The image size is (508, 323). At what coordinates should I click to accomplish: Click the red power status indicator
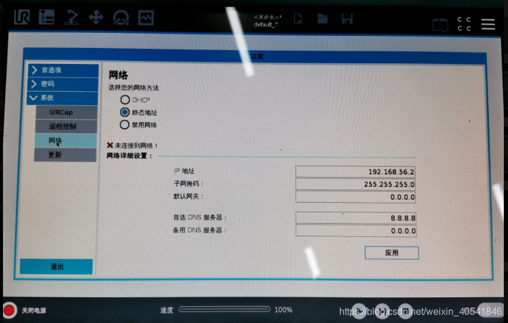[9, 310]
